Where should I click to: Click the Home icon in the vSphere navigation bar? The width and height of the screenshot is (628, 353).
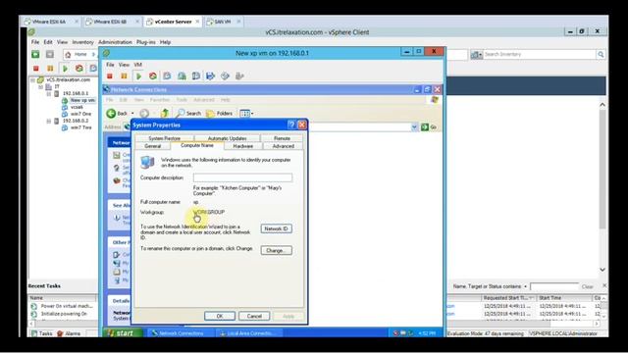click(x=68, y=55)
